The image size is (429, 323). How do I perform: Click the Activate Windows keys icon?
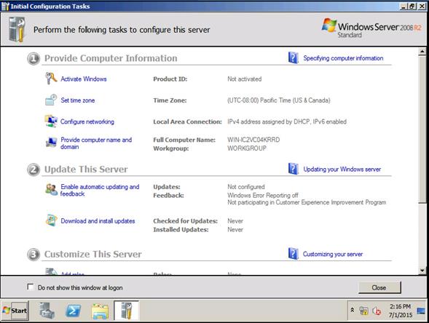coord(51,79)
